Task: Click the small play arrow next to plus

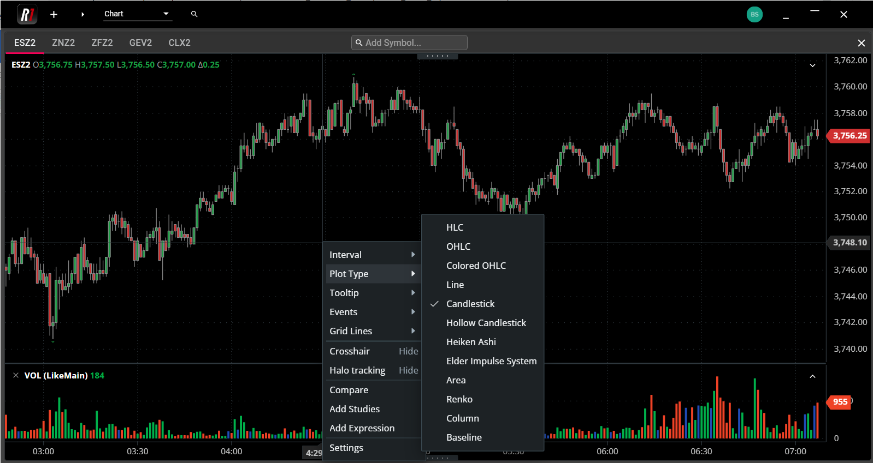Action: coord(82,14)
